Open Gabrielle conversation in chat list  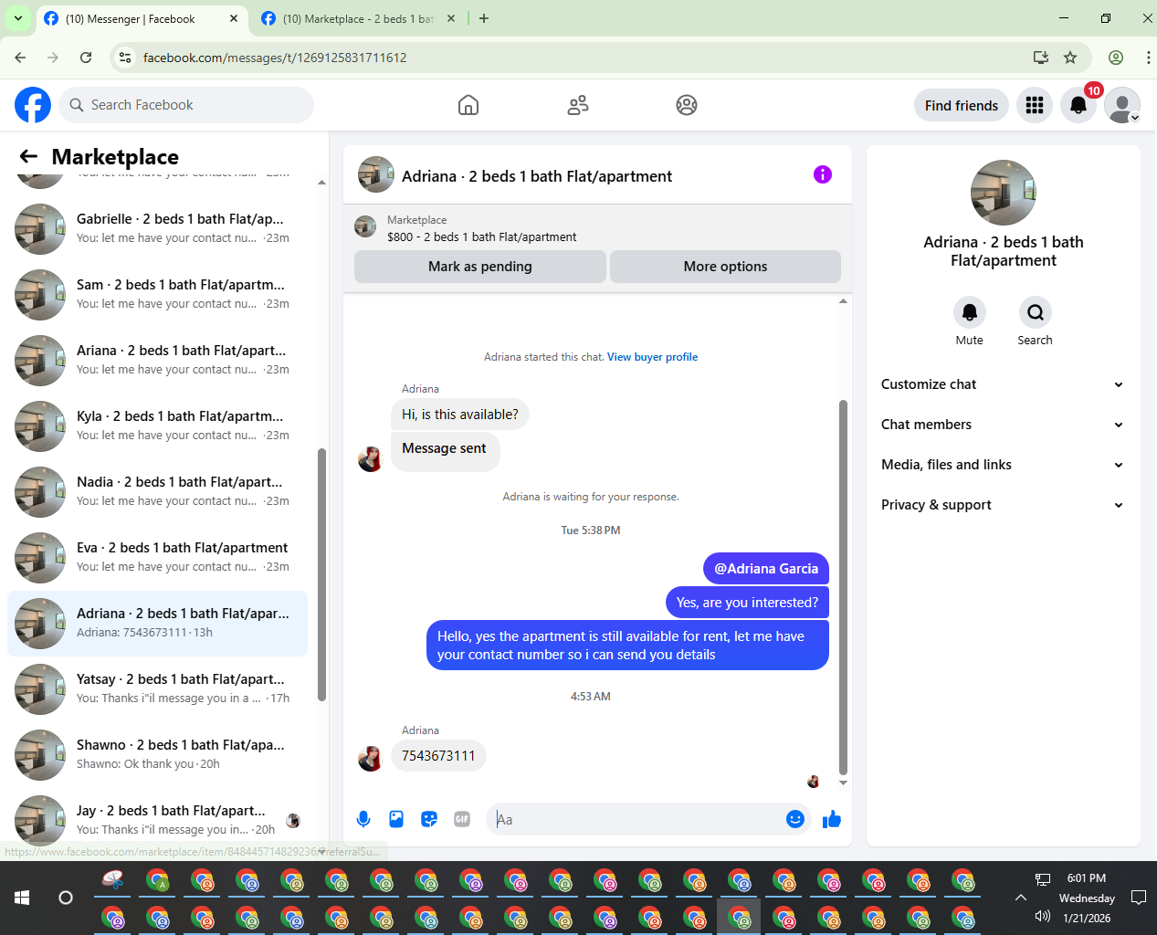pos(157,229)
